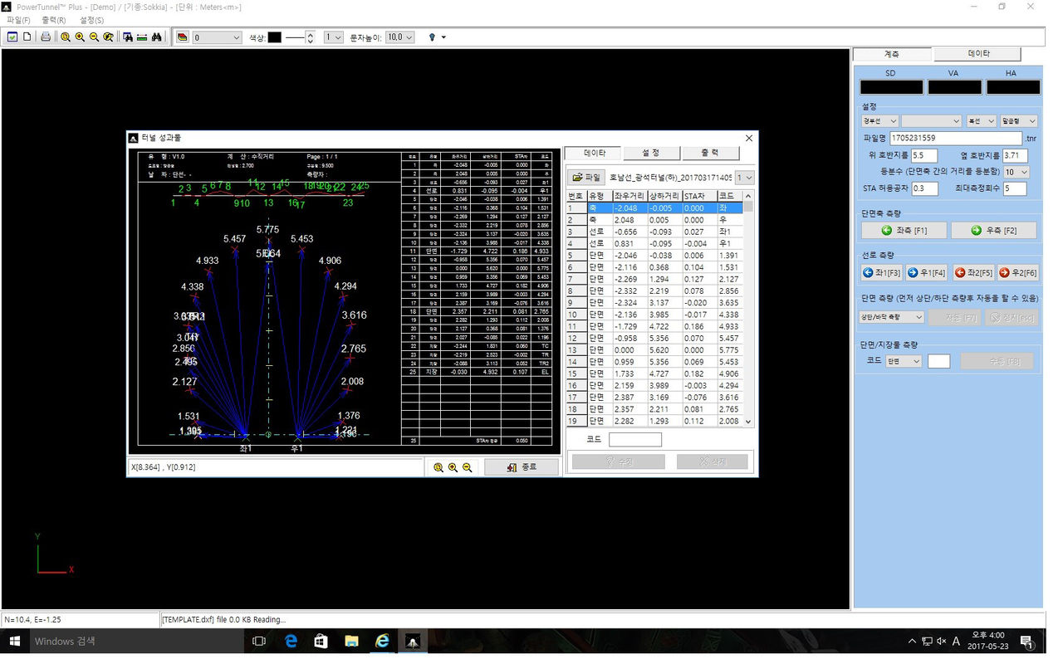Click zoom in icon in dialog bottom bar
Viewport: 1063px width, 659px height.
pyautogui.click(x=453, y=467)
